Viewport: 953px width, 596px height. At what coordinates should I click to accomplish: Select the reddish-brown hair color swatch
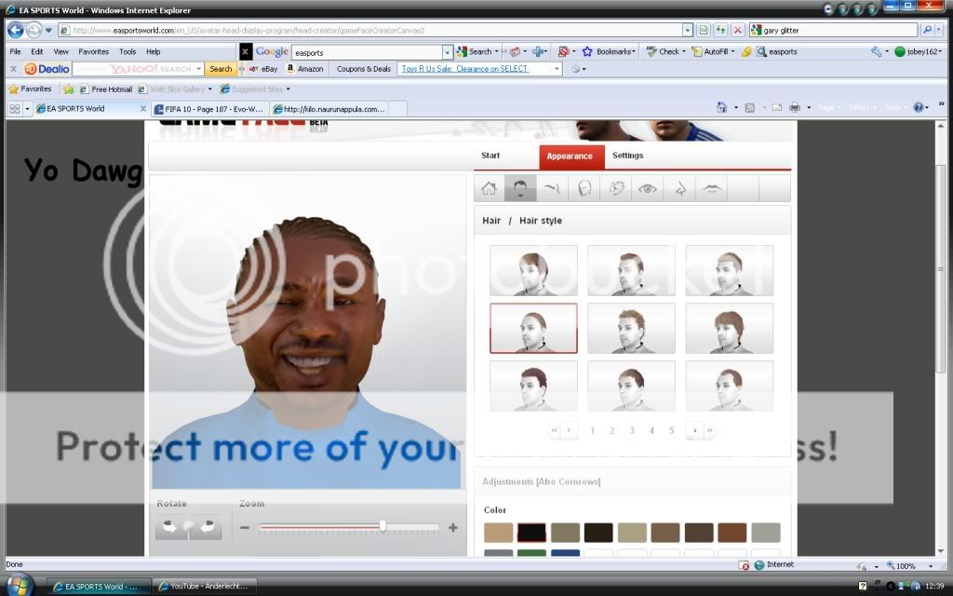(732, 533)
